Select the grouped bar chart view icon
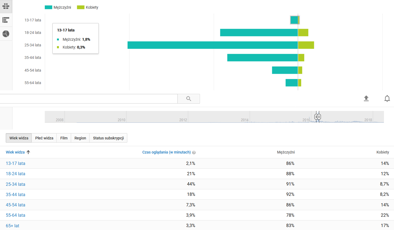 pyautogui.click(x=6, y=6)
